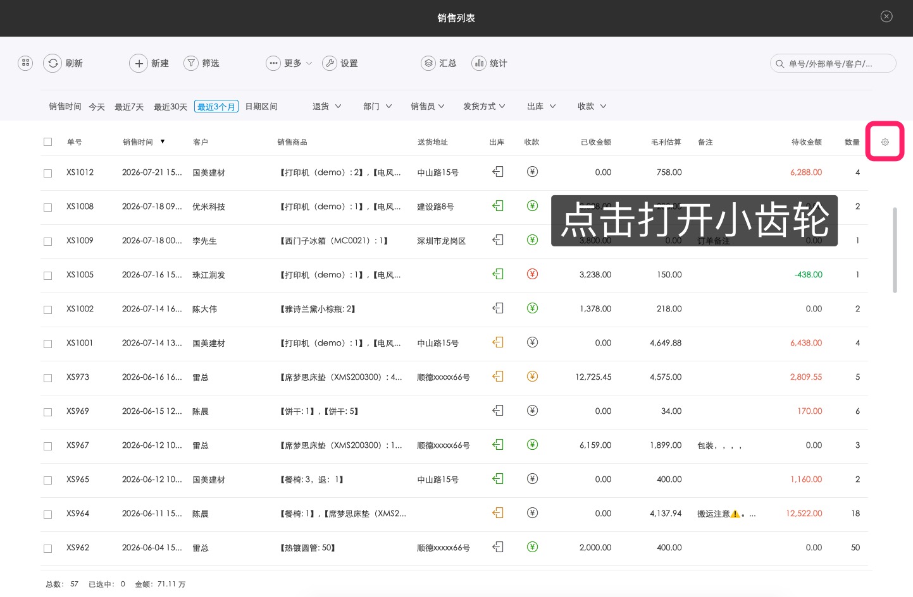Click the 数量 column header

click(x=852, y=142)
